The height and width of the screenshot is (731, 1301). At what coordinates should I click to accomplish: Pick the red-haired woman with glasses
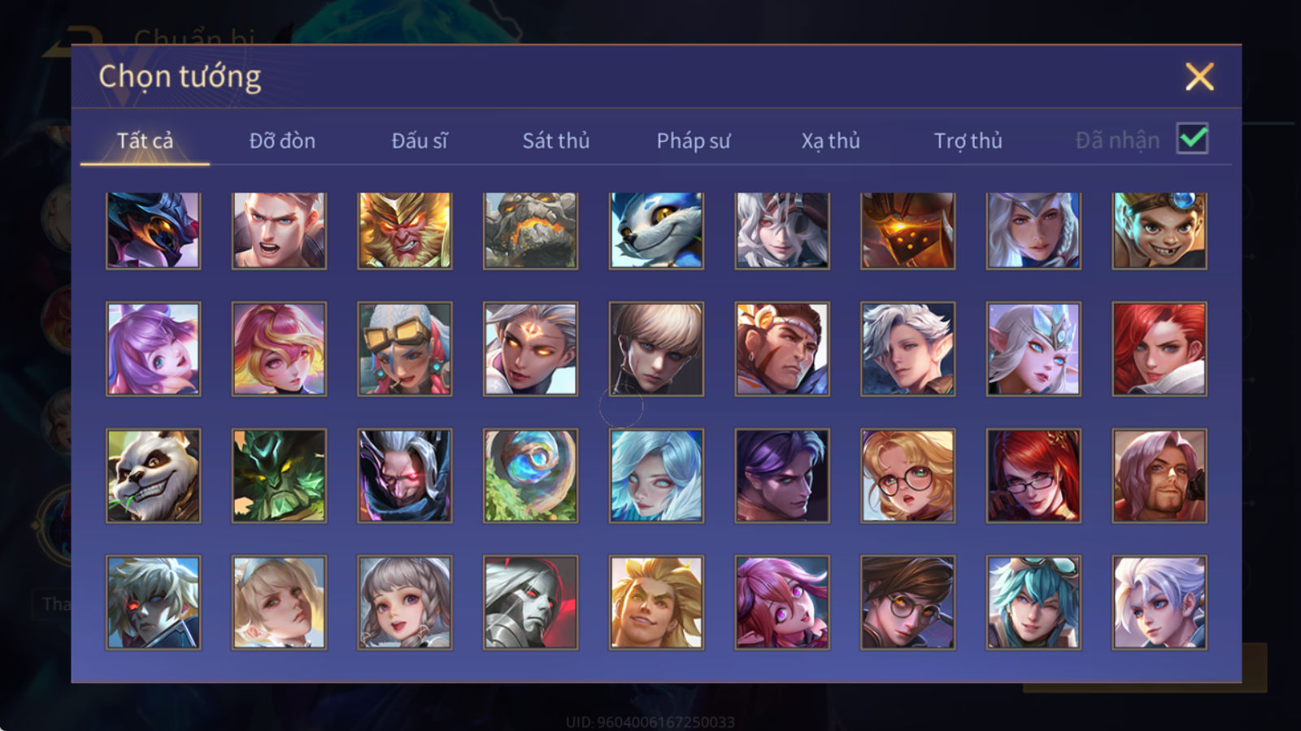(x=1033, y=476)
